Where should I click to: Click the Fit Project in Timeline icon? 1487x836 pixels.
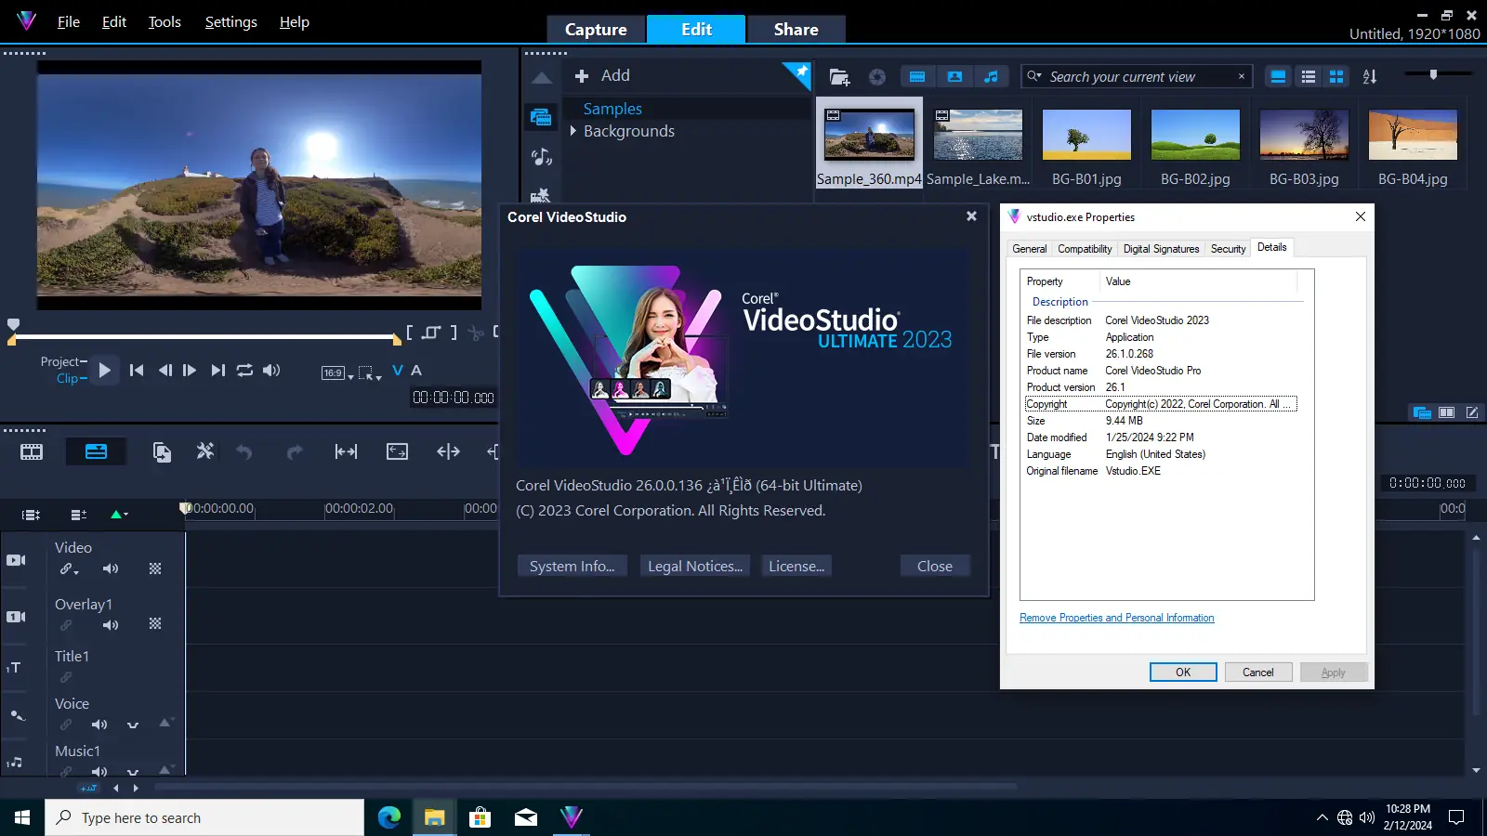click(x=346, y=452)
